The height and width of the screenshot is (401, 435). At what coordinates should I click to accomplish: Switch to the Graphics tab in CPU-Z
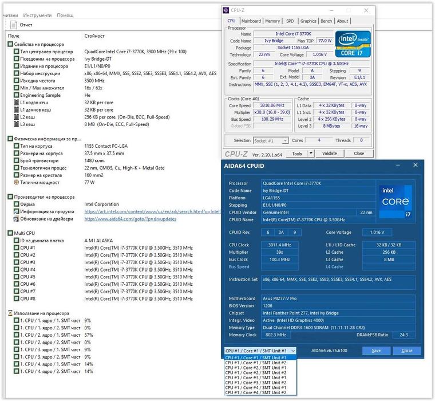308,21
